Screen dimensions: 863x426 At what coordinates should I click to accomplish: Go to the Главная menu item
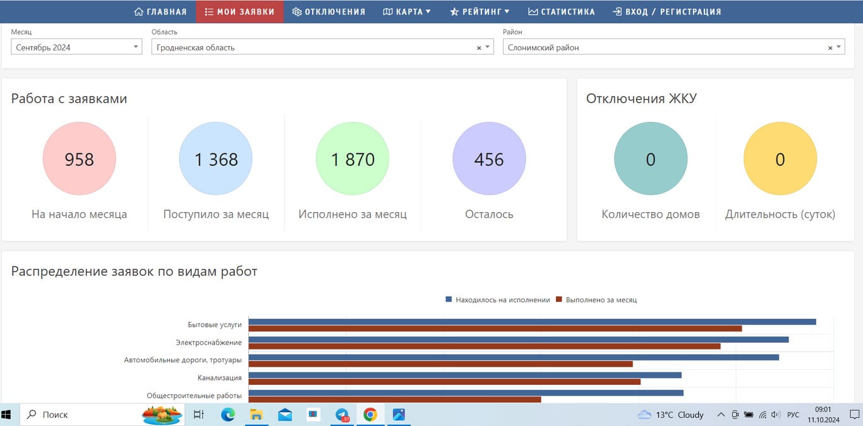coord(160,11)
